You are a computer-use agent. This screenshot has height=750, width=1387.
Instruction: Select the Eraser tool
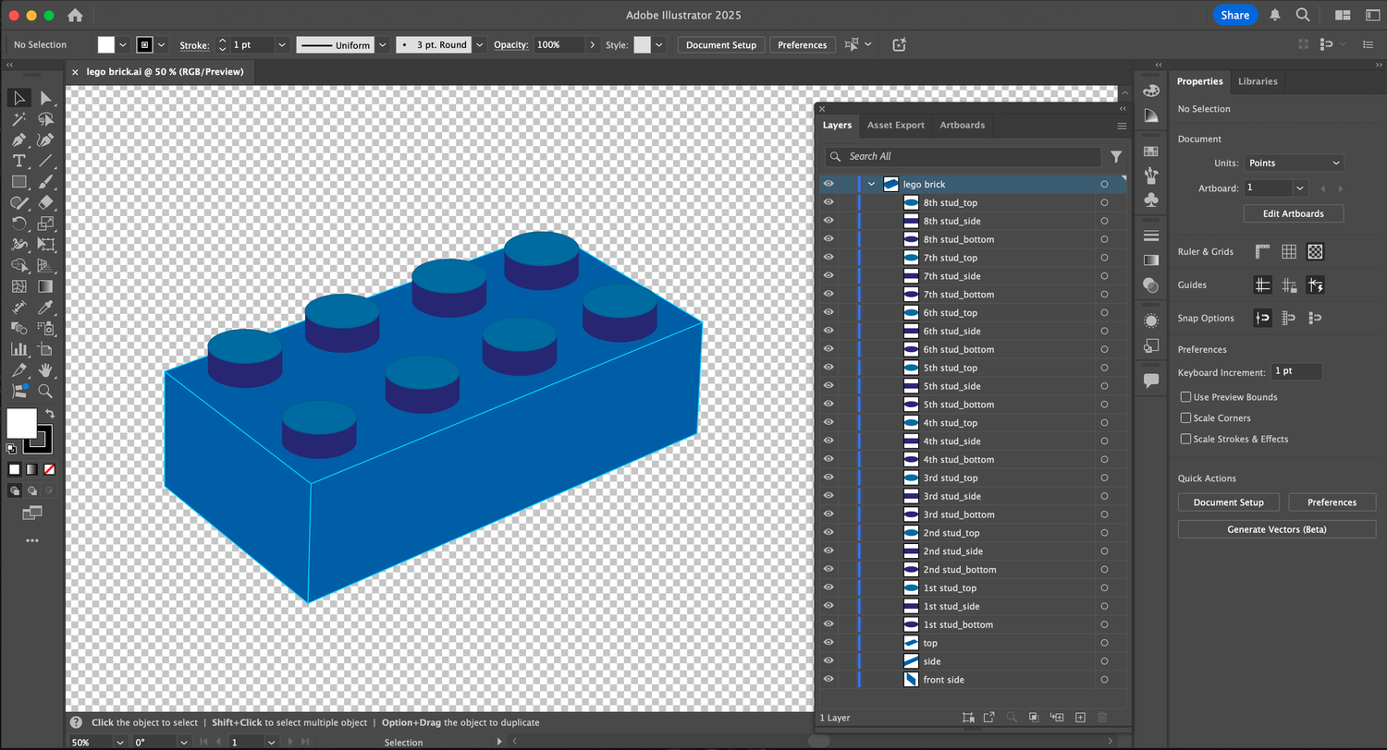[45, 203]
